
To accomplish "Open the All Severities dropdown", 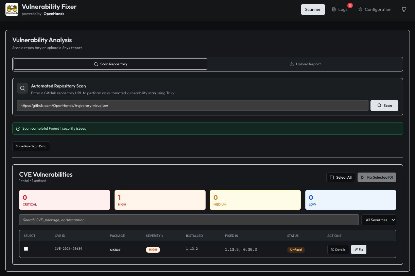I will pyautogui.click(x=378, y=220).
